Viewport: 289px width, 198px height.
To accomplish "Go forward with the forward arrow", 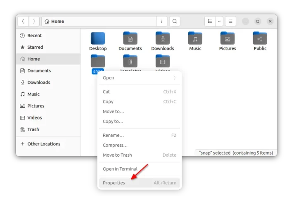I will click(34, 21).
